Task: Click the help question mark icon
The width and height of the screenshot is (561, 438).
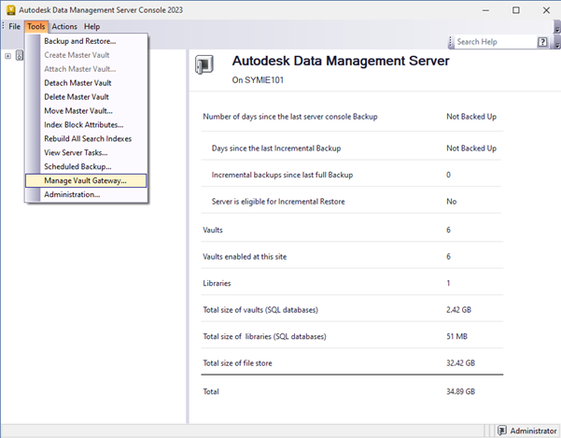Action: (x=542, y=42)
